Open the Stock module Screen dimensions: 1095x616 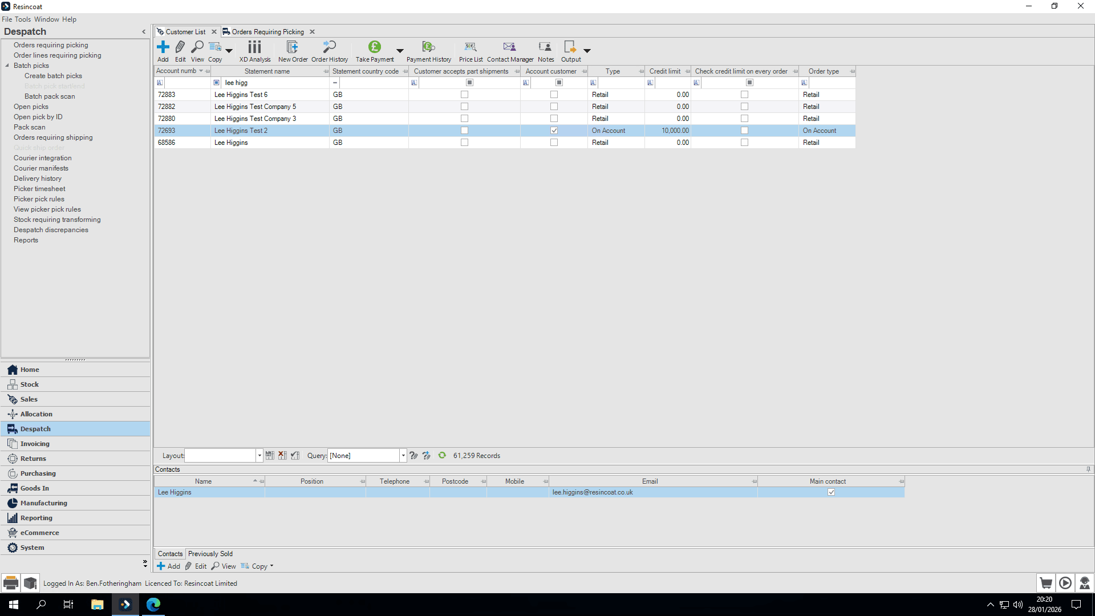point(75,384)
